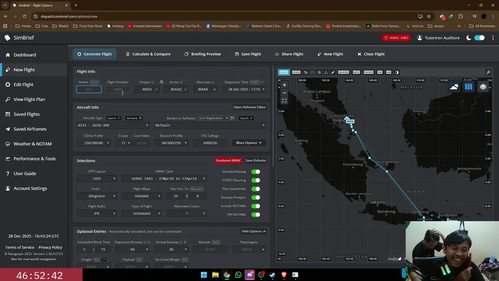Toggle the NATS tracks overlay button
The image size is (499, 281).
[x=356, y=72]
